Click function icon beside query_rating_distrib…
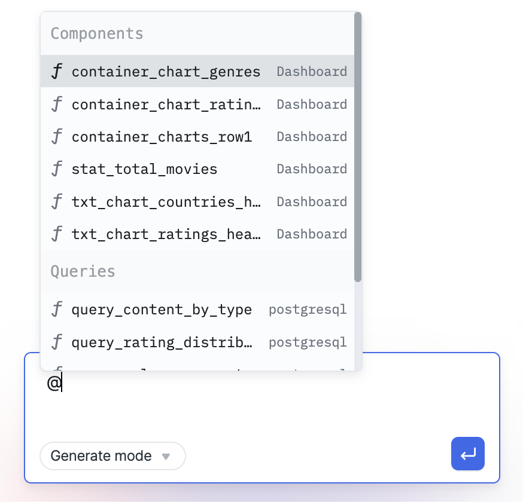Image resolution: width=523 pixels, height=502 pixels. pyautogui.click(x=57, y=342)
